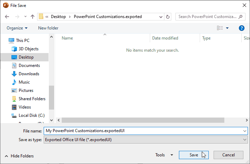Click the Save button
This screenshot has height=164, width=250.
(x=194, y=155)
